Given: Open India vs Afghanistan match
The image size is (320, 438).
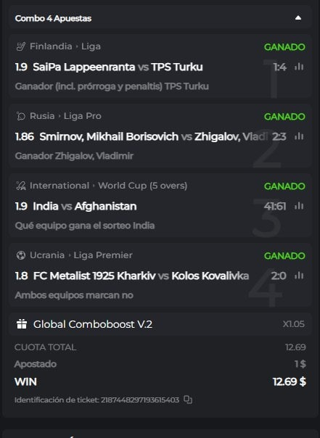Looking at the screenshot, I should (x=85, y=206).
